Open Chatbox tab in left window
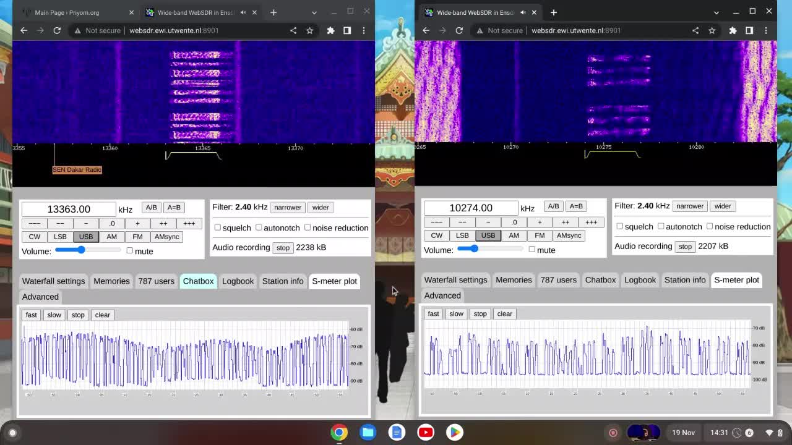Image resolution: width=792 pixels, height=445 pixels. pyautogui.click(x=198, y=281)
